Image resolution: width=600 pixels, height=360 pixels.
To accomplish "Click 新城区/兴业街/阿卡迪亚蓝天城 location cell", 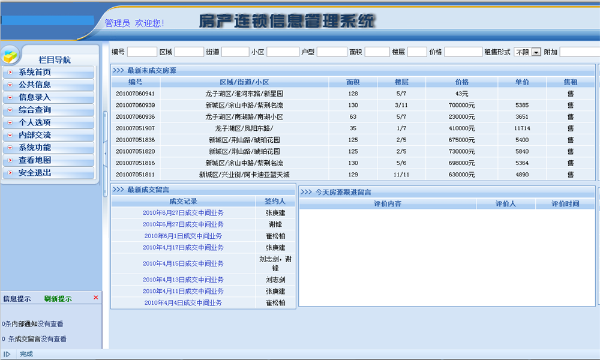I will click(x=244, y=175).
